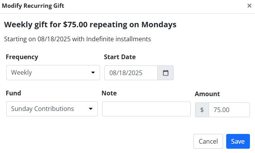255x153 pixels.
Task: Expand the Fund dropdown showing Sunday Contributions
Action: (52, 109)
